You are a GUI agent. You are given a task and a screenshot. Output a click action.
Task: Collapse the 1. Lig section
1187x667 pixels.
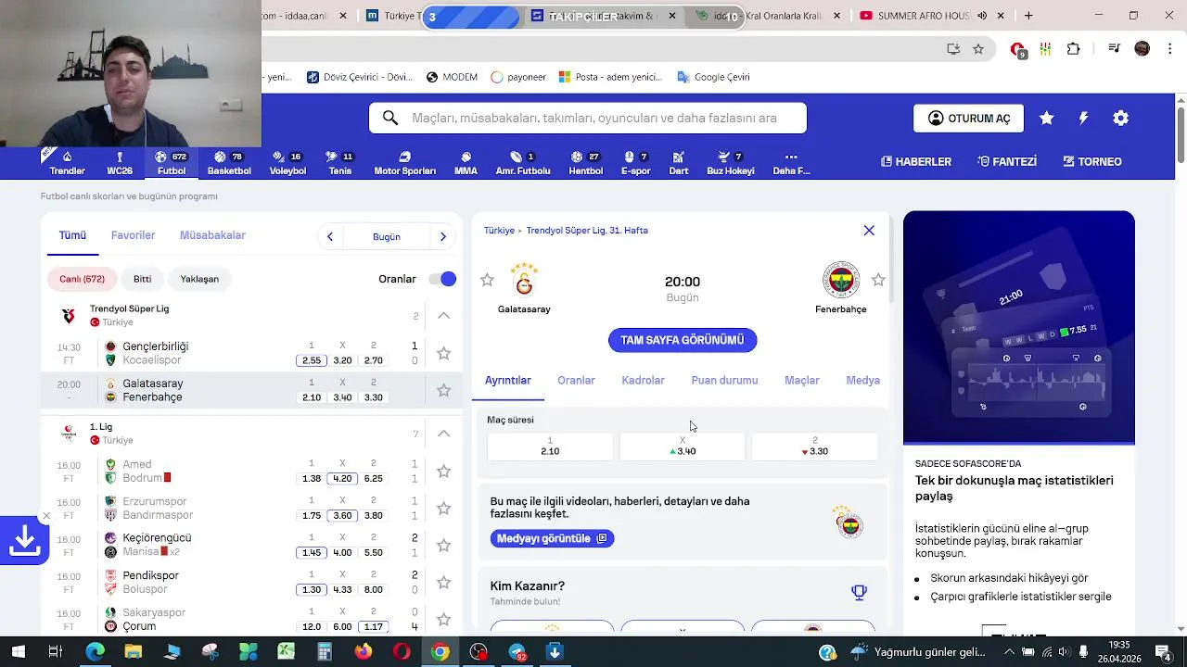pos(443,434)
